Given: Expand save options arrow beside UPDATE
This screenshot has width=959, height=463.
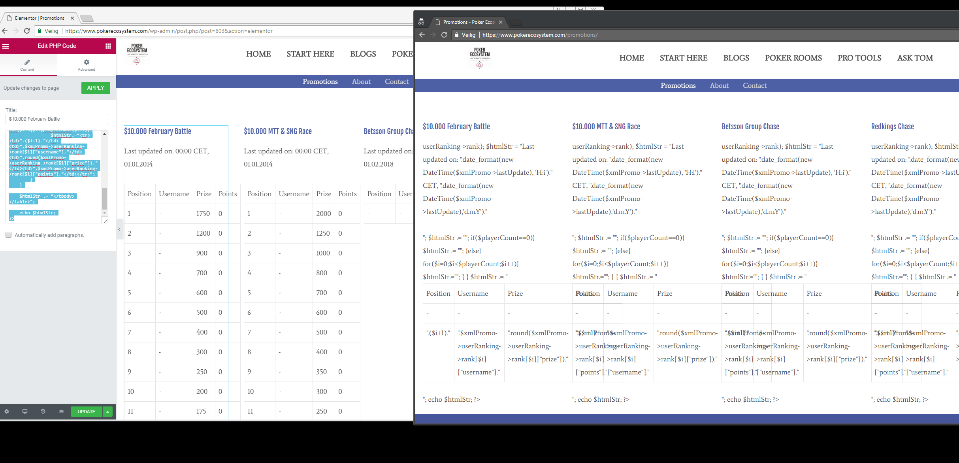Looking at the screenshot, I should pos(107,412).
